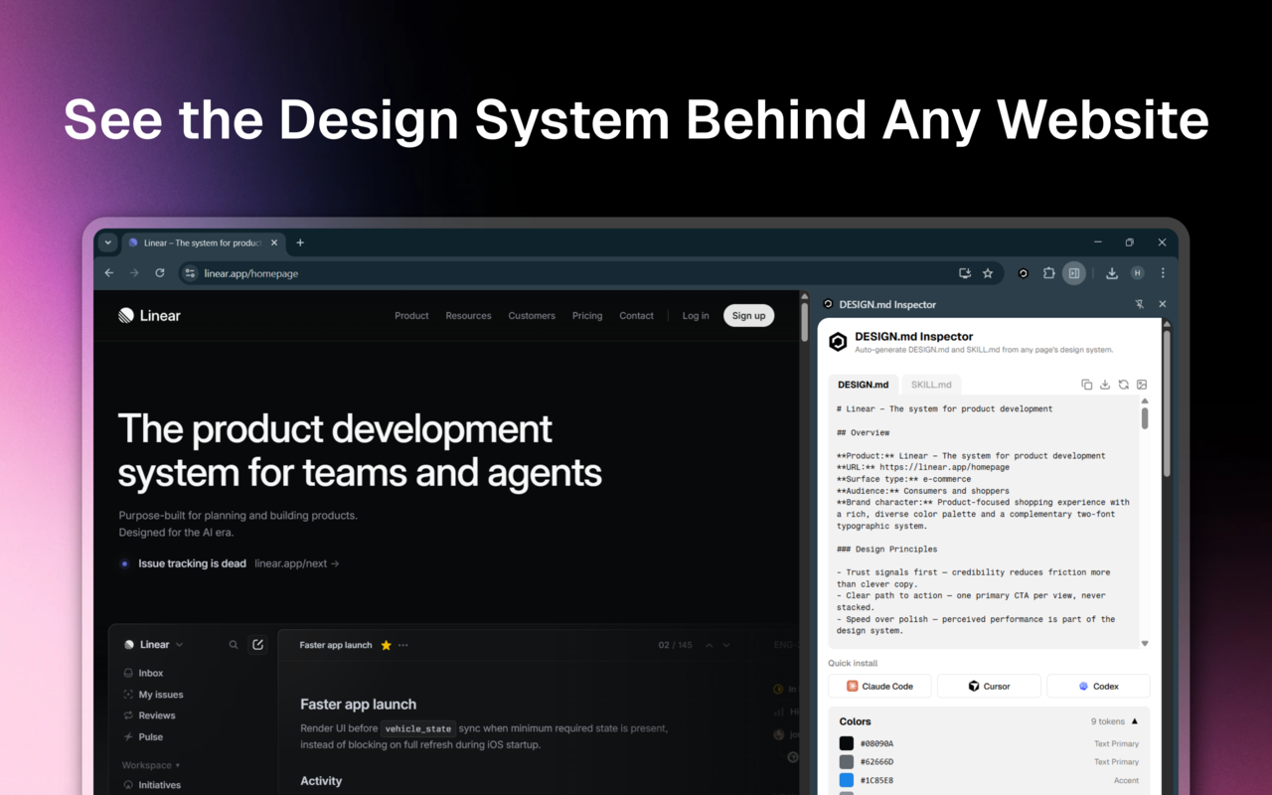The width and height of the screenshot is (1272, 795).
Task: Click the search icon in Linear sidebar
Action: point(234,645)
